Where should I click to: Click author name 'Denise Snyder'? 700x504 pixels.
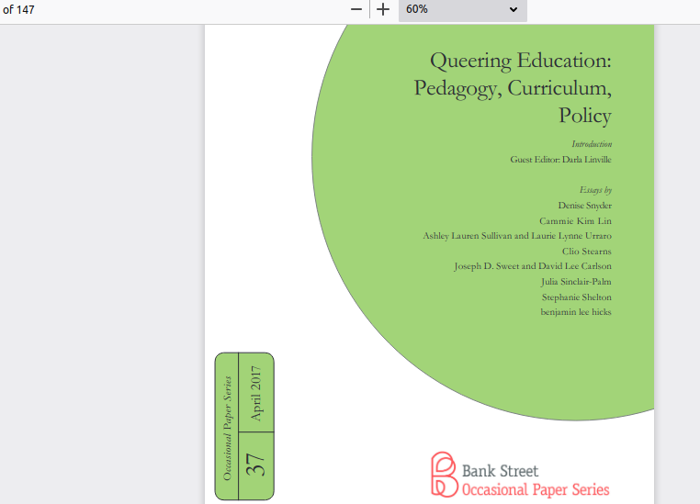tap(585, 205)
